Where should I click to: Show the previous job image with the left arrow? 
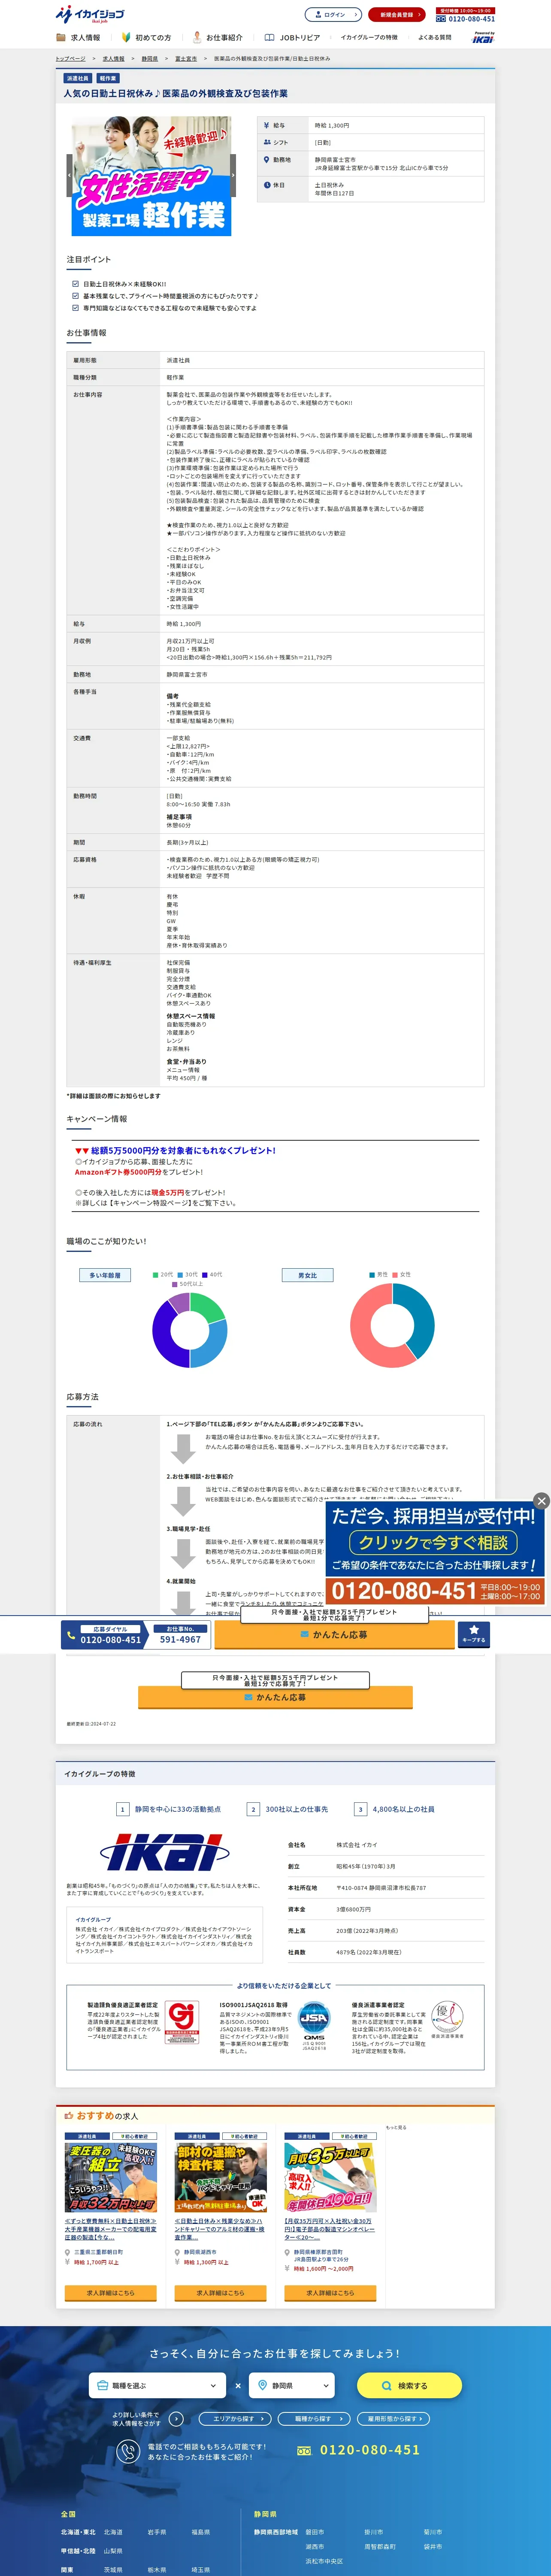pos(69,176)
